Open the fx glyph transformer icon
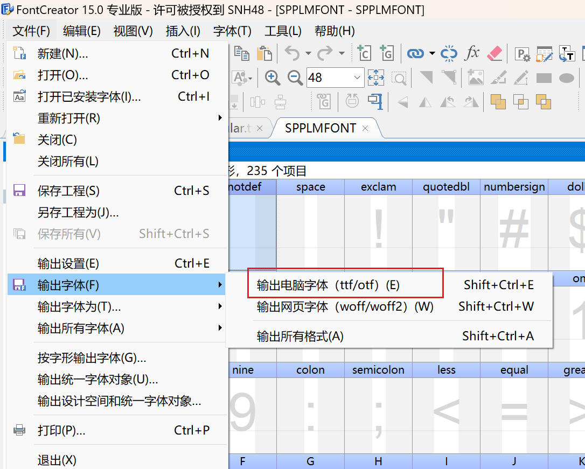 (x=472, y=53)
